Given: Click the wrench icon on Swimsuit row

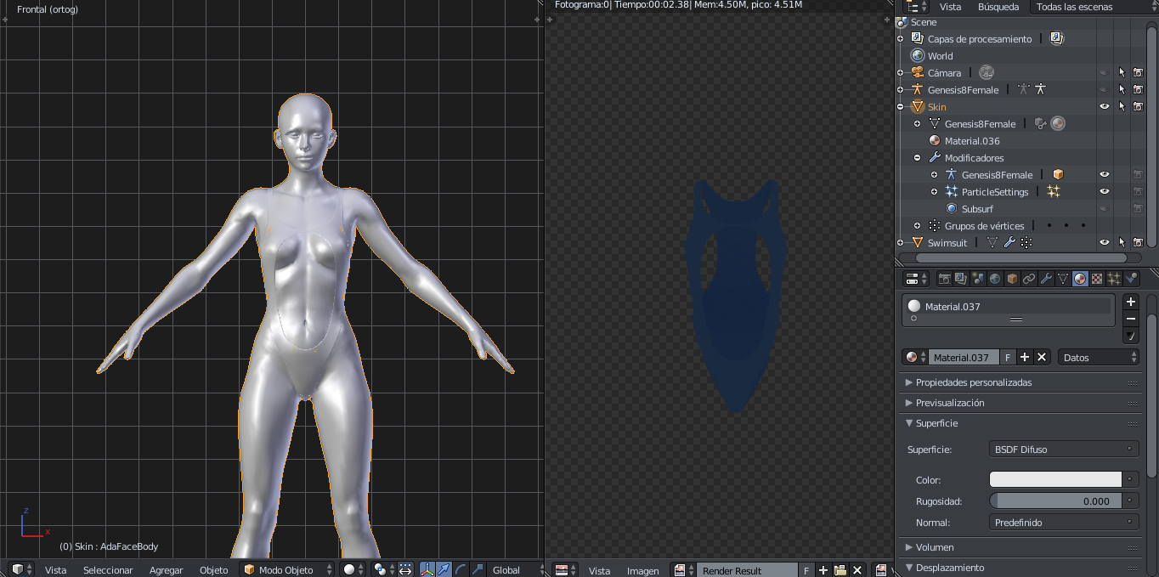Looking at the screenshot, I should tap(1009, 243).
